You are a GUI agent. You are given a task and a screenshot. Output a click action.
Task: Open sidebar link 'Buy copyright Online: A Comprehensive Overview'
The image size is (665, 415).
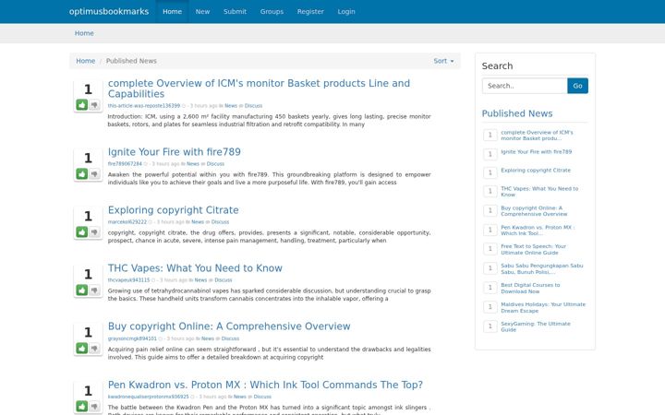[534, 211]
